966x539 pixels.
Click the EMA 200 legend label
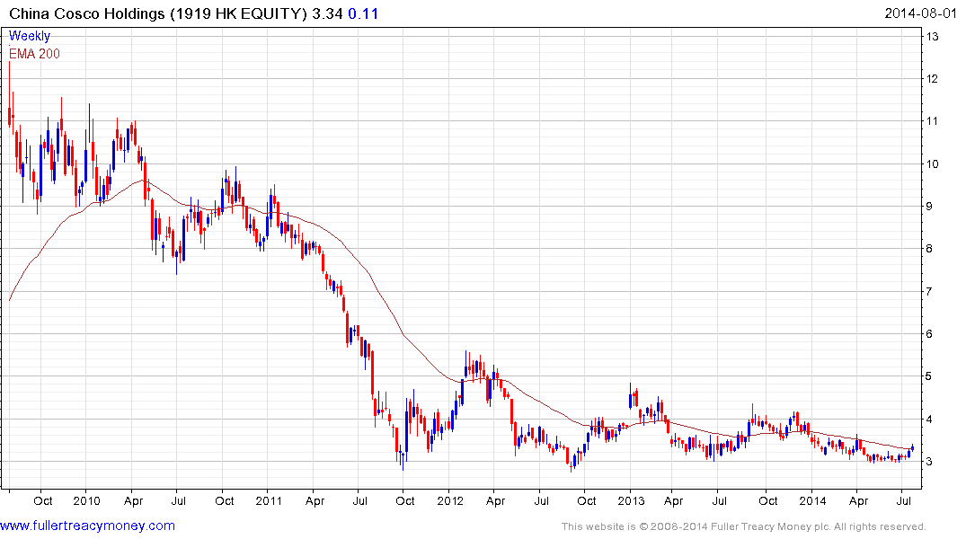click(34, 54)
